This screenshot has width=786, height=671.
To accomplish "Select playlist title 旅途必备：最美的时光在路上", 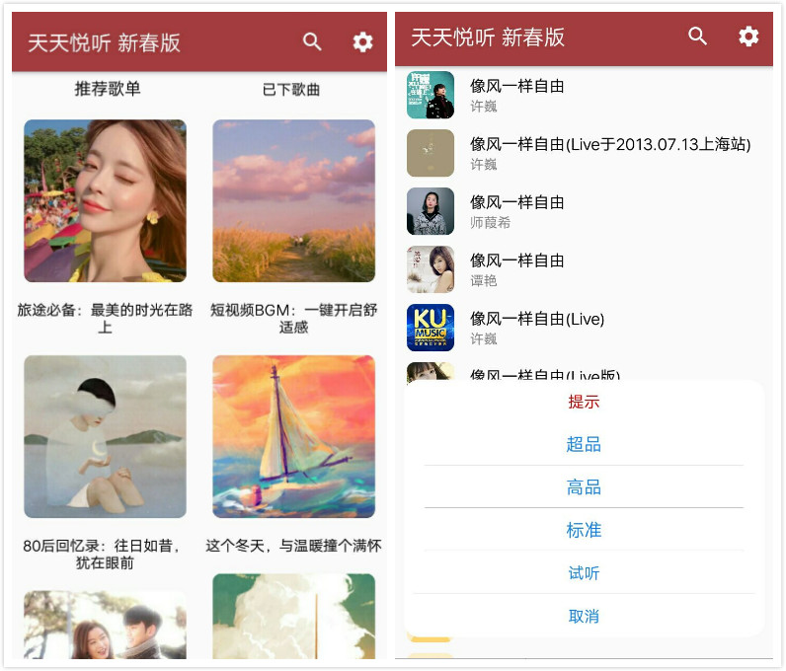I will coord(105,318).
